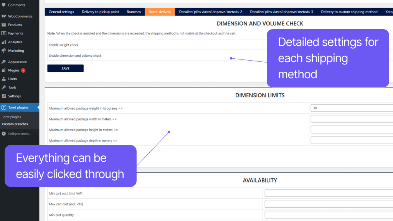Click the maximum package depth field
This screenshot has width=393, height=221.
(x=352, y=140)
